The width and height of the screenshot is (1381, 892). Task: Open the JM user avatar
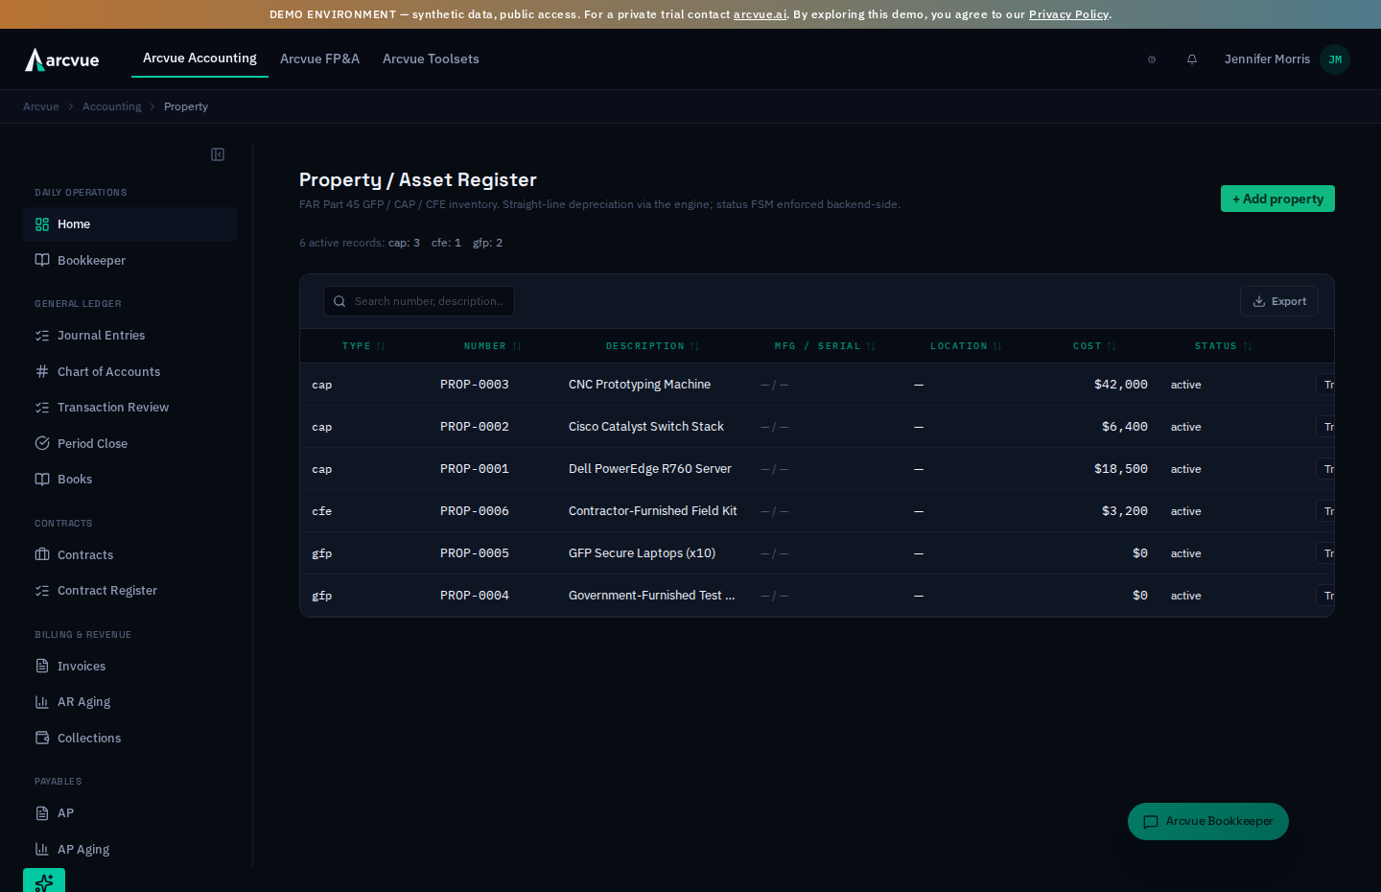[1335, 59]
